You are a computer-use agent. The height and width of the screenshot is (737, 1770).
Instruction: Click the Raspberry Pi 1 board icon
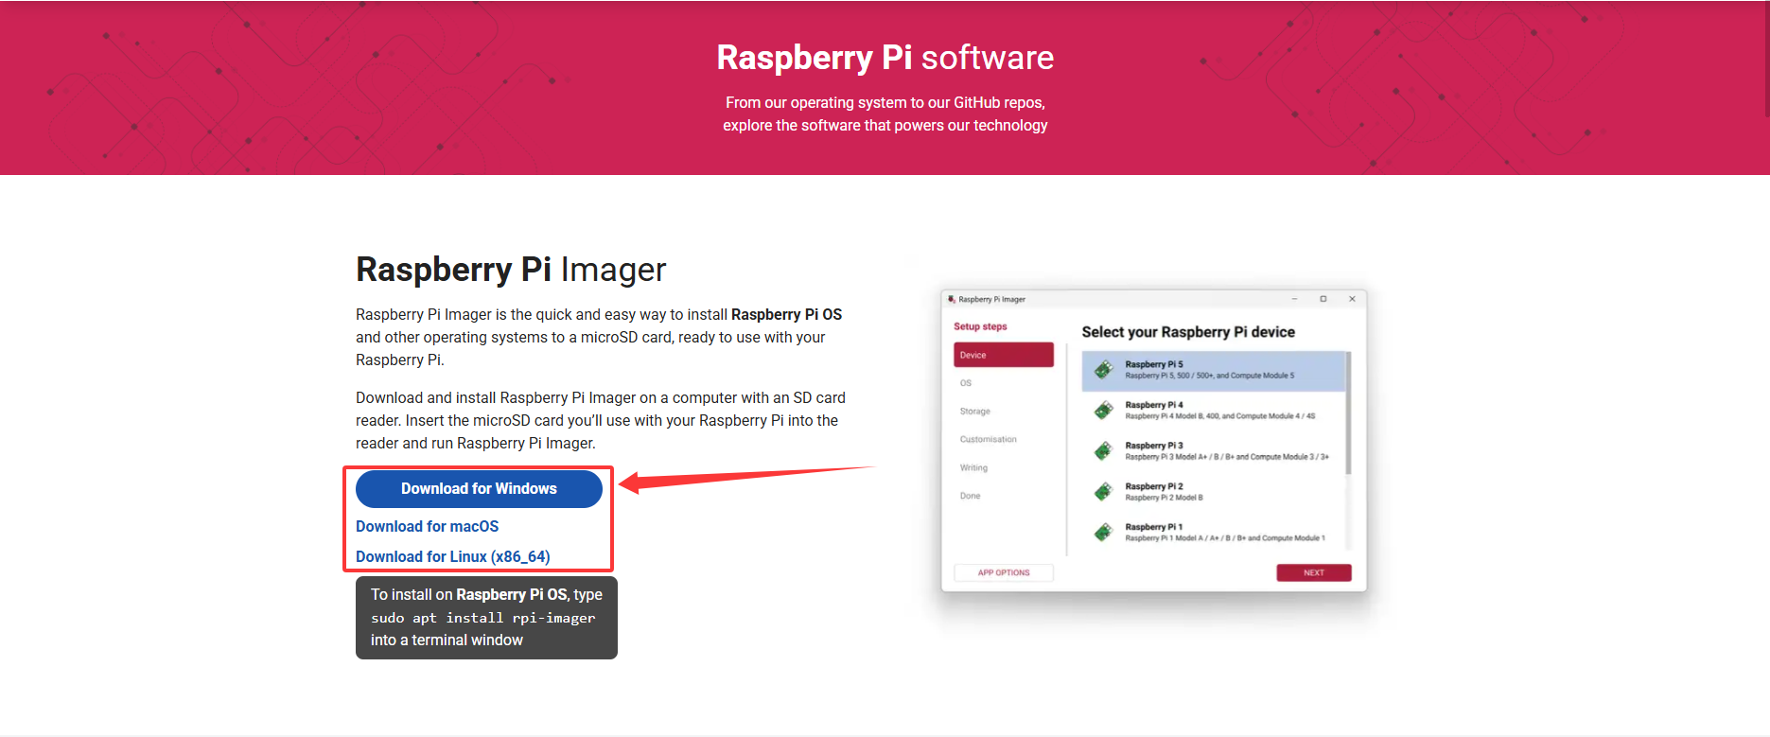tap(1103, 533)
